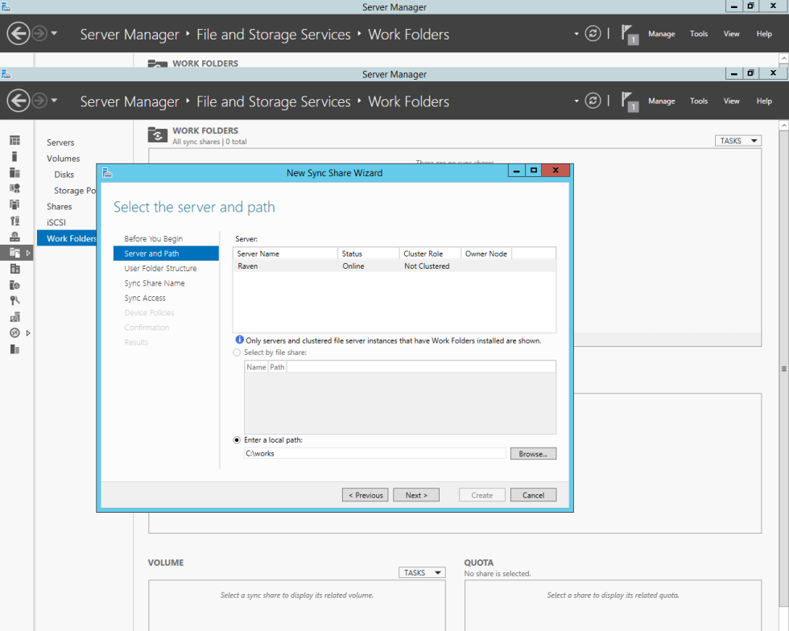
Task: Click the Browse button for local path
Action: tap(533, 454)
